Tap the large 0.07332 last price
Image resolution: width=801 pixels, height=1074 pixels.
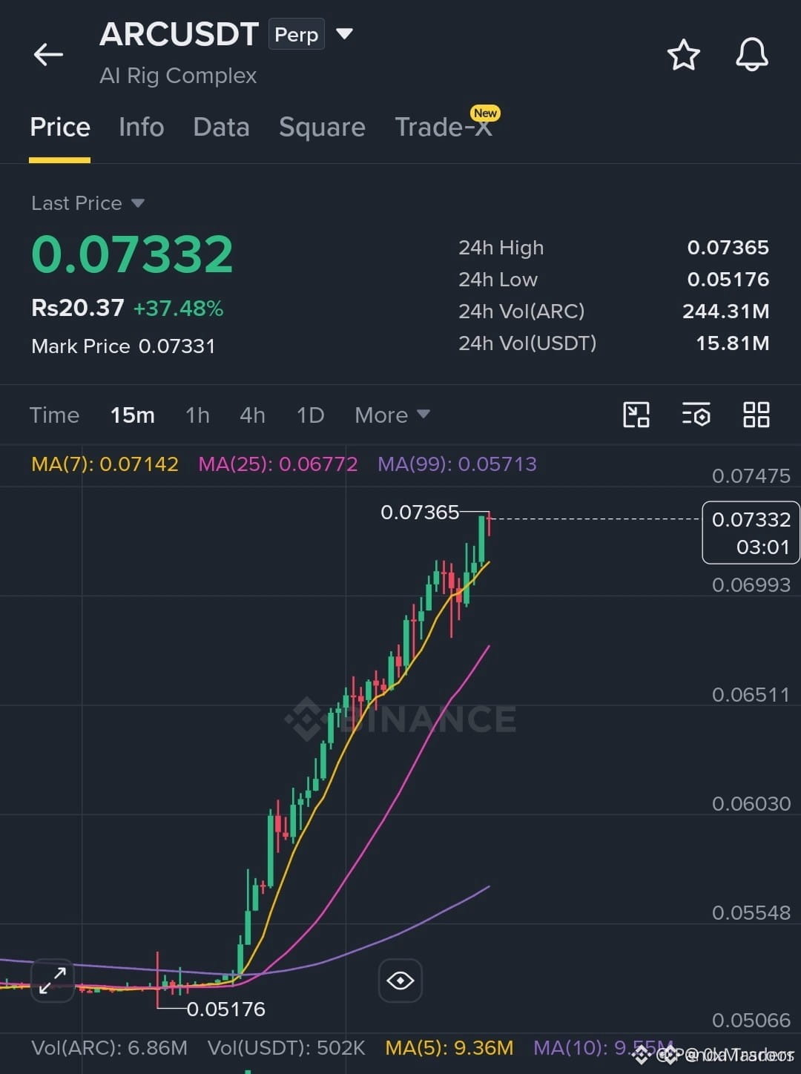(x=132, y=254)
